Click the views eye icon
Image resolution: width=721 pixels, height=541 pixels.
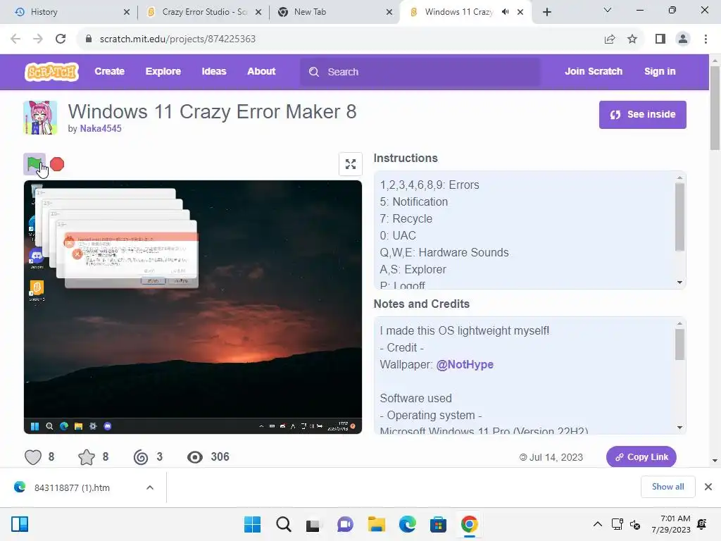pos(195,456)
